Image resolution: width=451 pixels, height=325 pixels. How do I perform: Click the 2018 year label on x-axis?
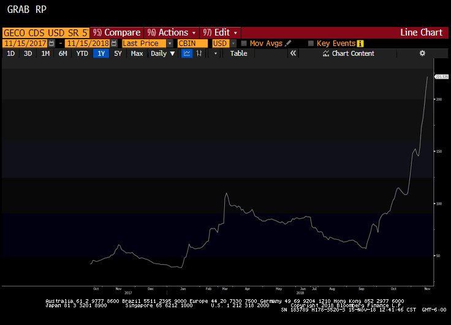tap(300, 292)
